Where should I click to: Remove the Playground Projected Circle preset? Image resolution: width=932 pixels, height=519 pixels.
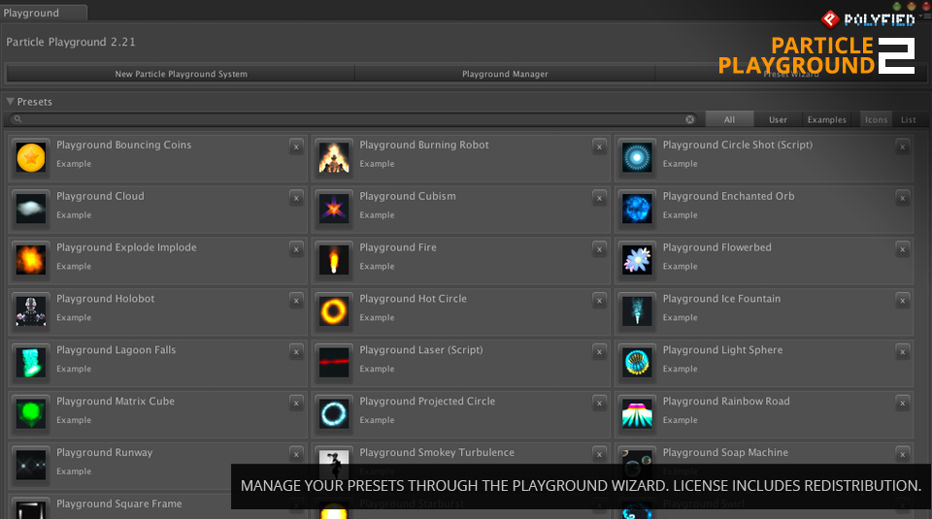pos(599,403)
